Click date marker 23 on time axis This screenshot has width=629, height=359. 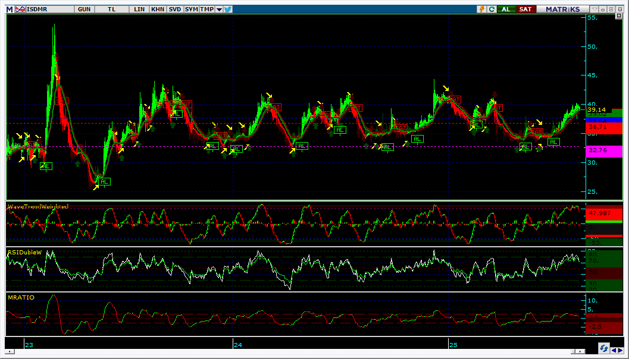point(29,345)
